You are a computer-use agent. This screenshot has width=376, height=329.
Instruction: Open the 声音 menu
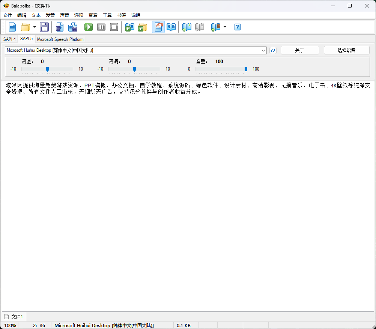coord(64,15)
